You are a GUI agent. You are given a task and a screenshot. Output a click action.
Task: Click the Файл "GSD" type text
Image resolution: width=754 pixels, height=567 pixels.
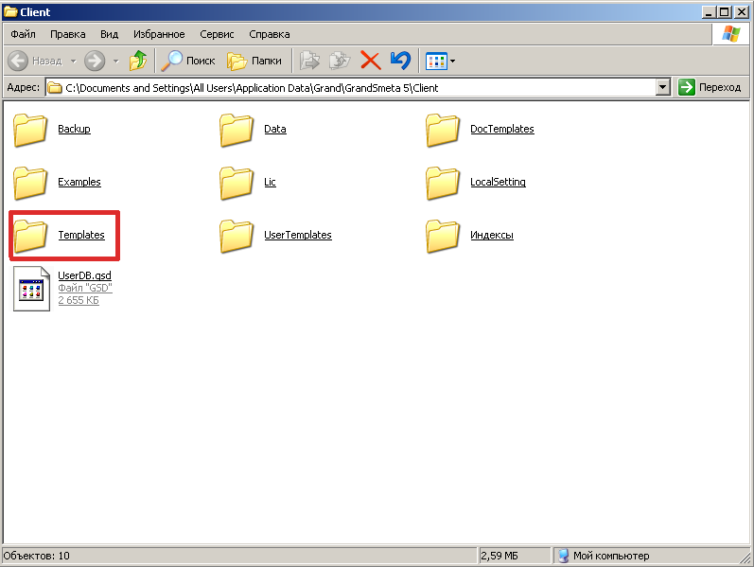pyautogui.click(x=85, y=288)
